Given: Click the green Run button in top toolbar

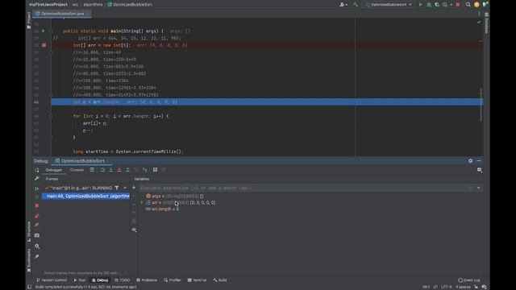Looking at the screenshot, I should pos(420,5).
